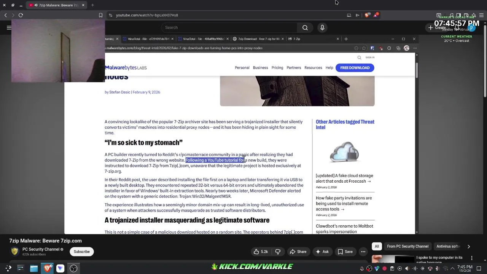Open the application launcher on the taskbar
The height and width of the screenshot is (274, 487).
pos(8,268)
